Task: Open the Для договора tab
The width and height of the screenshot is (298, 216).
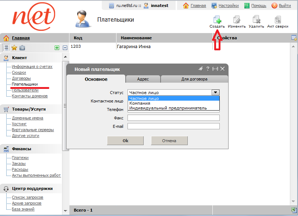Action: [194, 79]
